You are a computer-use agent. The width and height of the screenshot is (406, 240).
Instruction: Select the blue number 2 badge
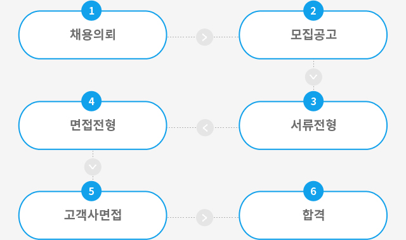tap(313, 11)
